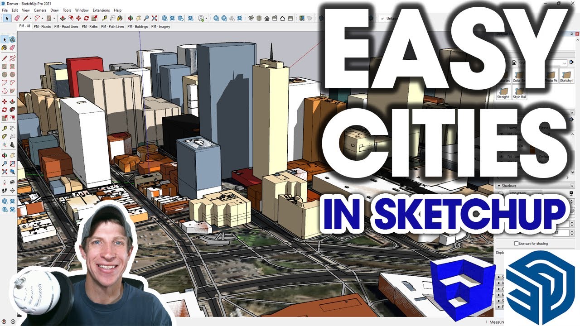Toggle visibility eye of PM - Lo tag

[x=501, y=157]
